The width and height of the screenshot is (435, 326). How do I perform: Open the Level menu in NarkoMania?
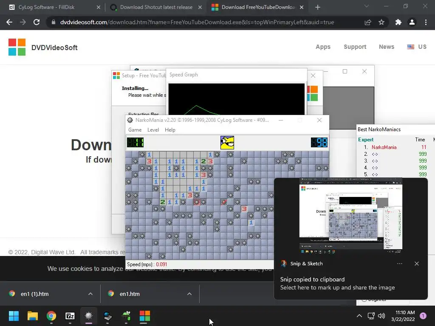pyautogui.click(x=153, y=130)
